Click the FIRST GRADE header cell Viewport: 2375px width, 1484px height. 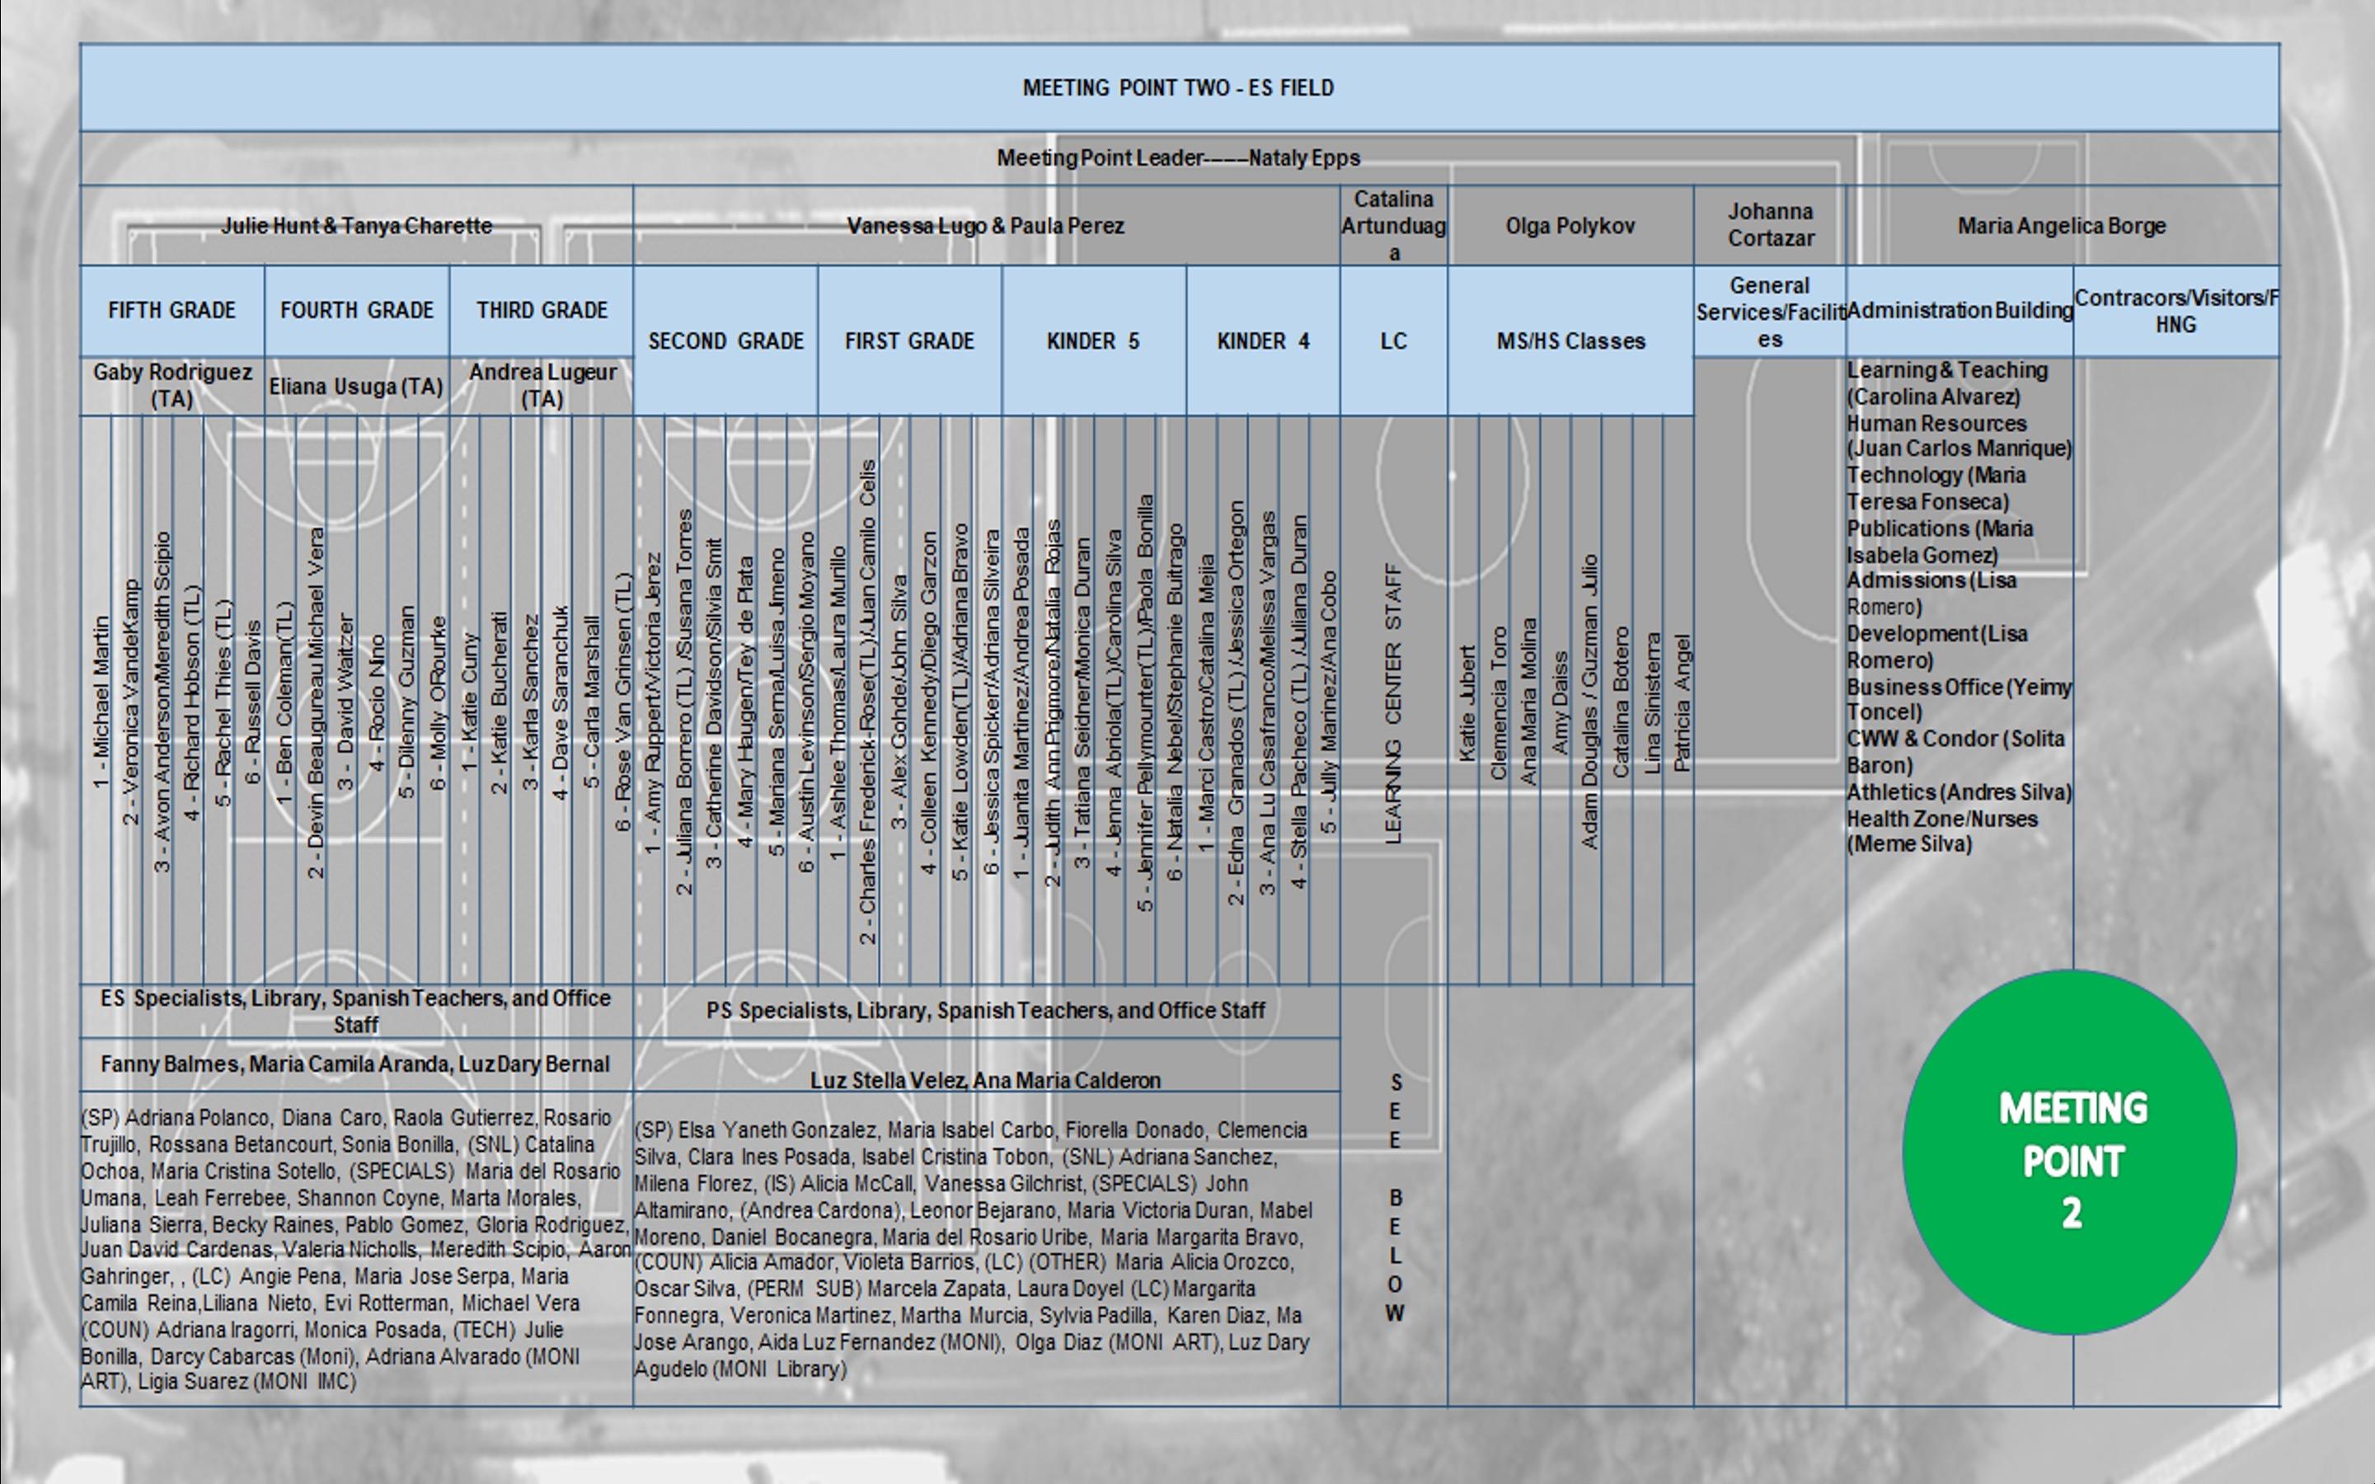pyautogui.click(x=908, y=340)
